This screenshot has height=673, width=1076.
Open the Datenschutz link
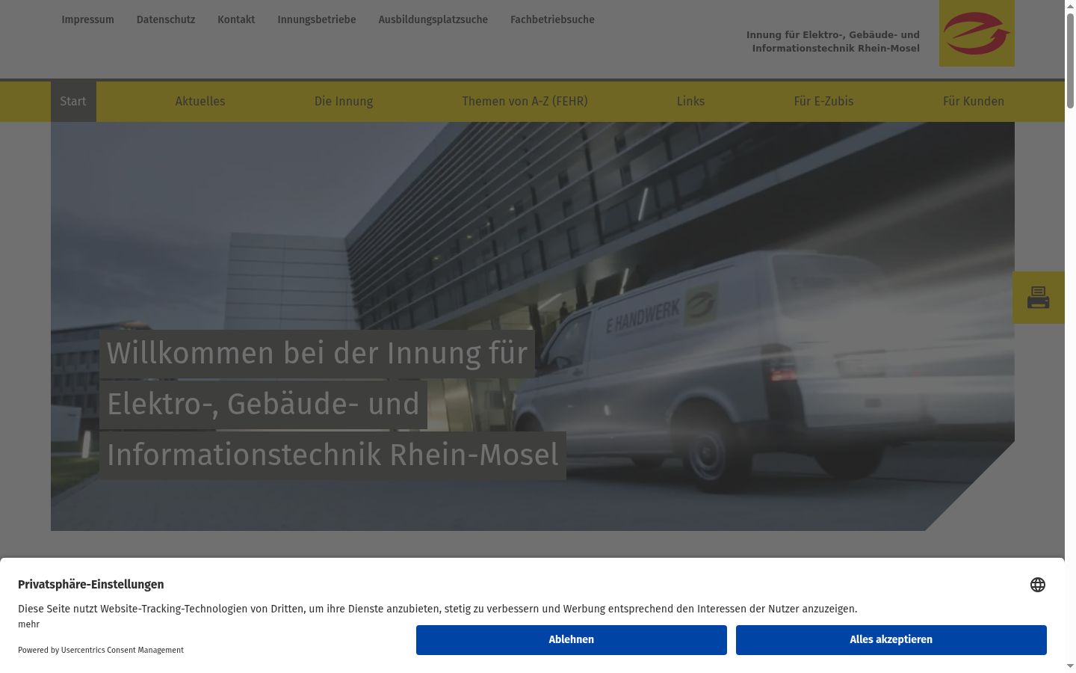[166, 19]
